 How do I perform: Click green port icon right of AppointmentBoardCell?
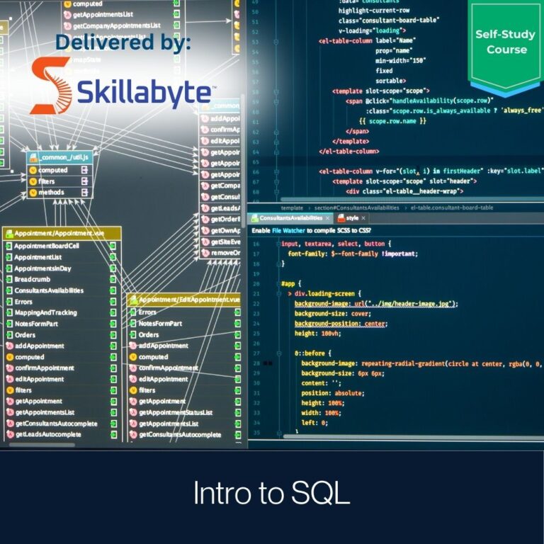coord(113,246)
